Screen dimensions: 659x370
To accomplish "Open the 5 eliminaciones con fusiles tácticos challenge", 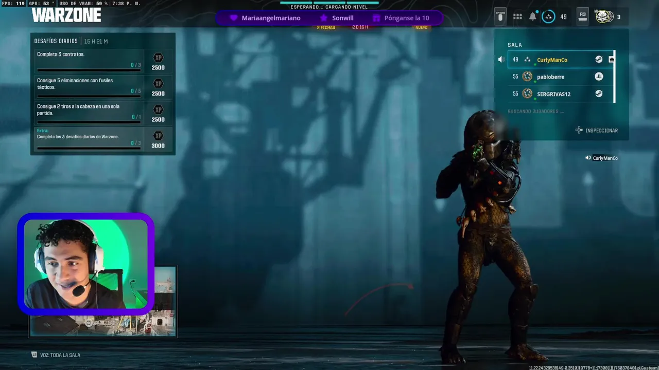I will pyautogui.click(x=103, y=87).
